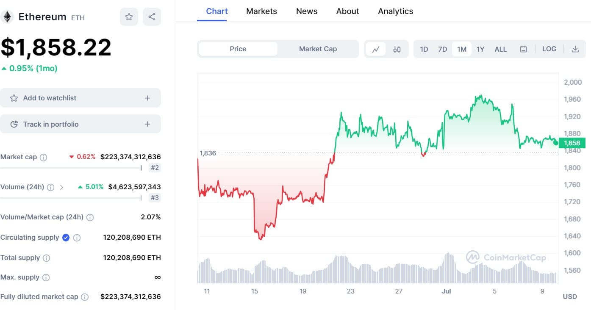Open the About tab
591x310 pixels.
(348, 11)
